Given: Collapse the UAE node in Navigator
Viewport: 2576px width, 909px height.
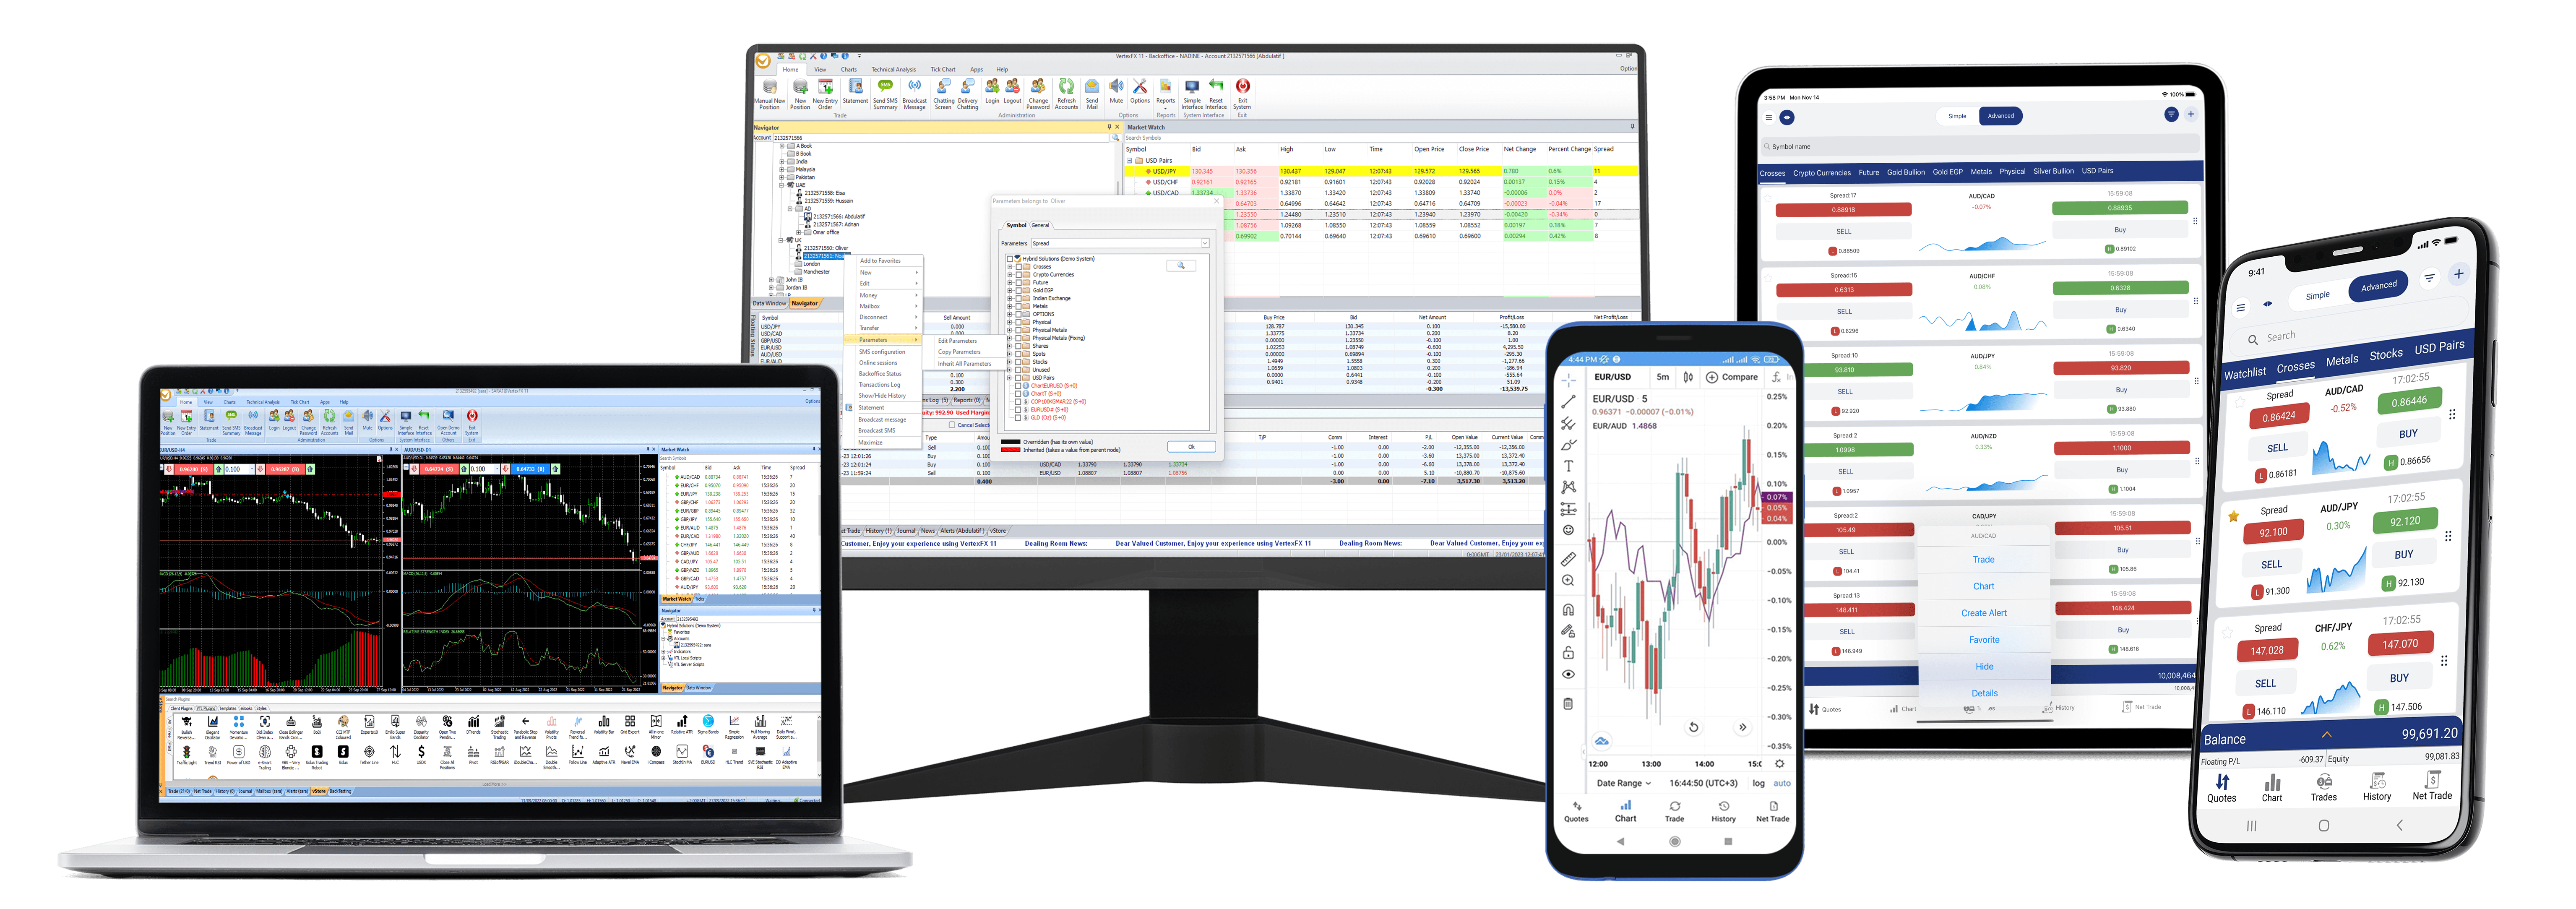Looking at the screenshot, I should point(782,185).
